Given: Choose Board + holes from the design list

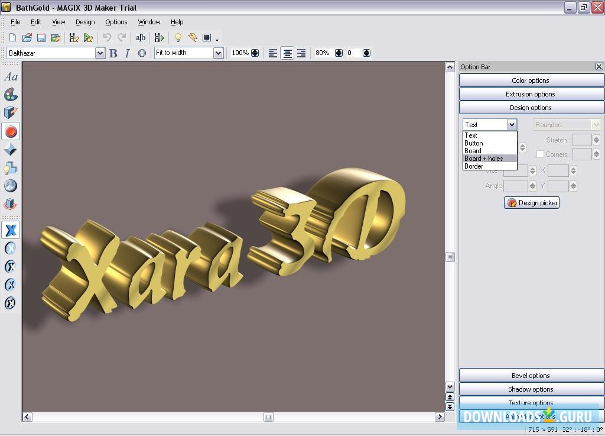Looking at the screenshot, I should (484, 159).
